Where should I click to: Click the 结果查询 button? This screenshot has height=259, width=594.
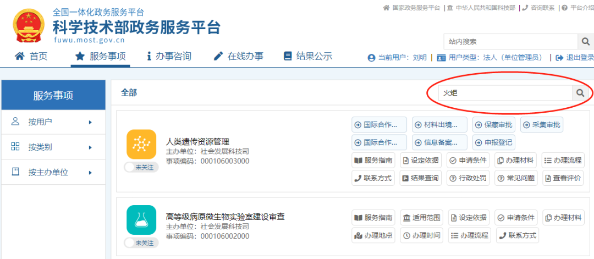click(421, 178)
